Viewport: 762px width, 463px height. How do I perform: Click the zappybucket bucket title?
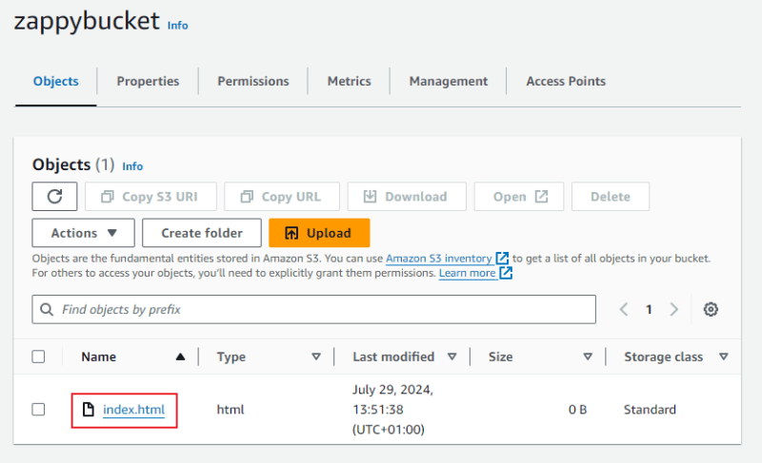(x=87, y=21)
